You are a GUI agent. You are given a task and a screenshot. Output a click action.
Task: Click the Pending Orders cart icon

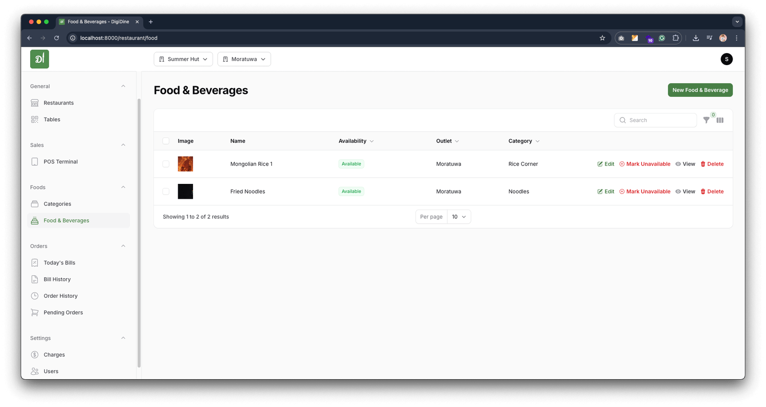pos(34,313)
